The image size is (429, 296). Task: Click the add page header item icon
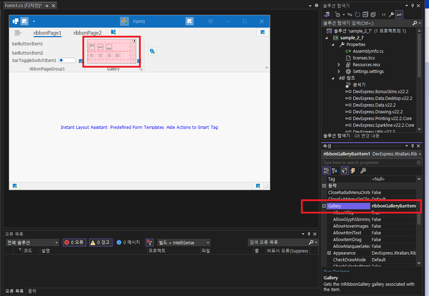262,32
